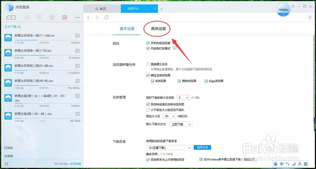This screenshot has width=316, height=169.
Task: Check 直接建立任务
Action: pos(148,64)
